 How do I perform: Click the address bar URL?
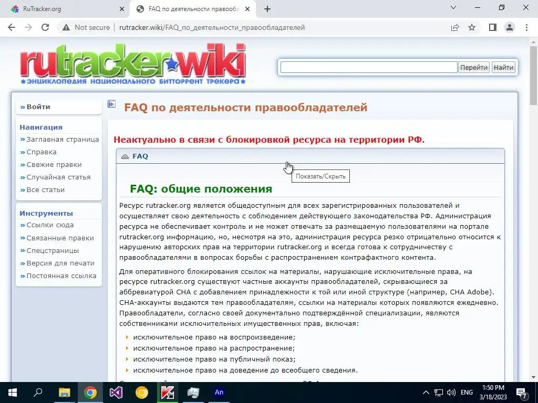(212, 27)
